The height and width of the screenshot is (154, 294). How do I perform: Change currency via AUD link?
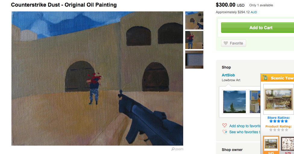point(254,12)
